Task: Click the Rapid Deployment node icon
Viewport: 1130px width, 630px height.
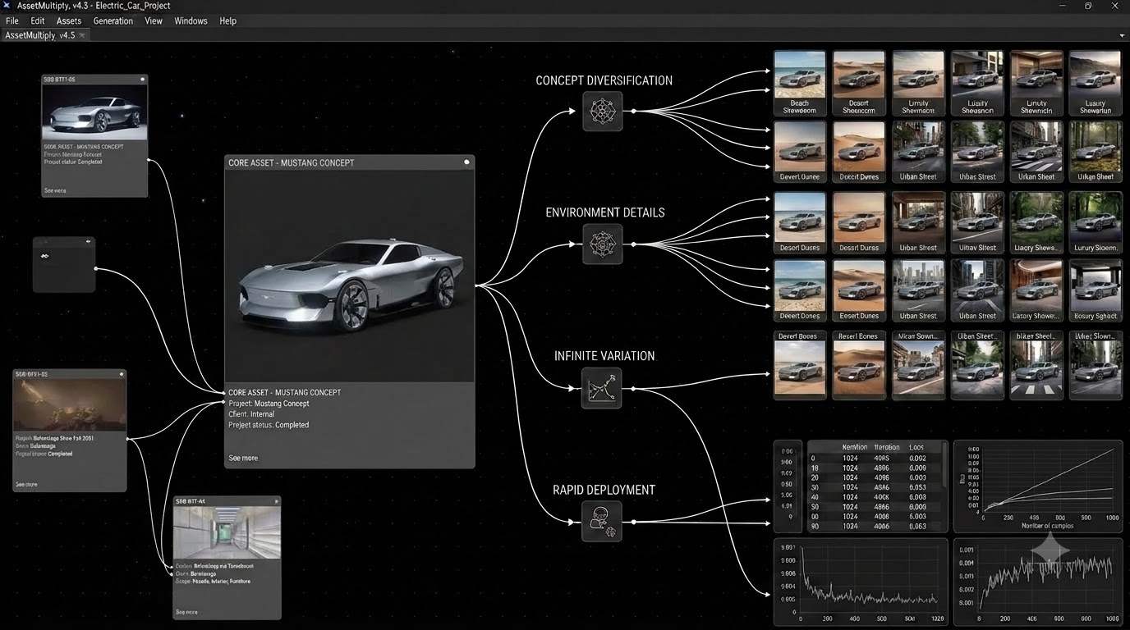Action: [x=602, y=522]
